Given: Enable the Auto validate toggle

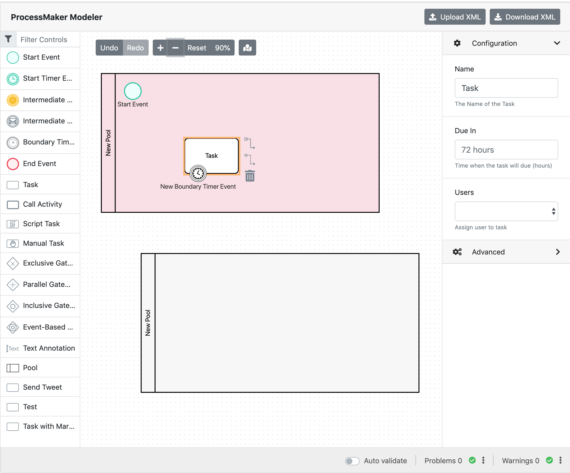Looking at the screenshot, I should coord(352,460).
